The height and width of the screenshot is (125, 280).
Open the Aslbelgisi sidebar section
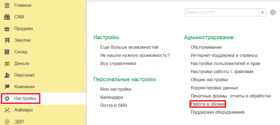coord(24,110)
